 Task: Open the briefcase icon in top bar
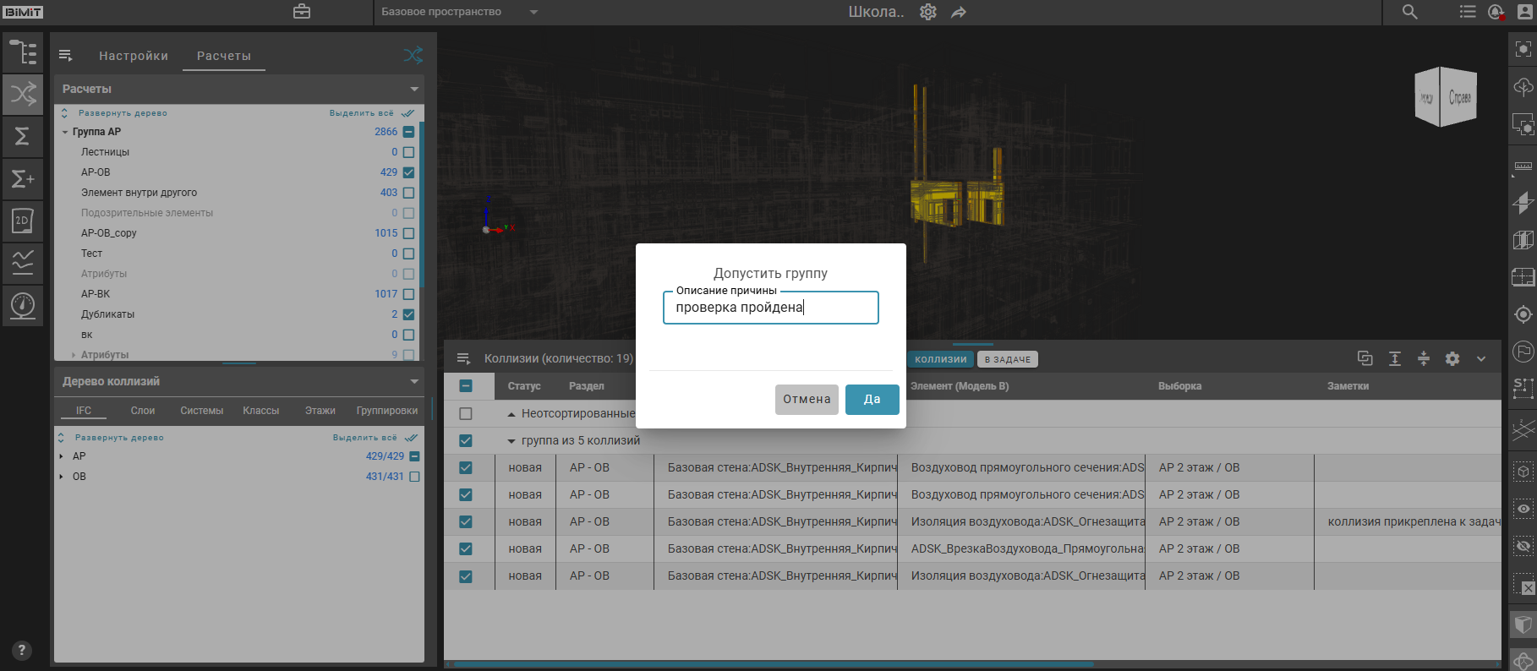pos(302,12)
